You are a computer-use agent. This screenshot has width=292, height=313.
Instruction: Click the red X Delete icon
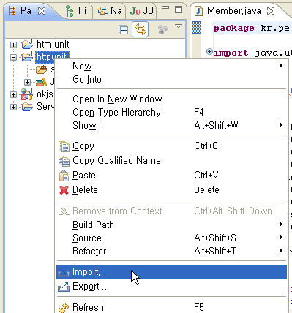coord(64,190)
